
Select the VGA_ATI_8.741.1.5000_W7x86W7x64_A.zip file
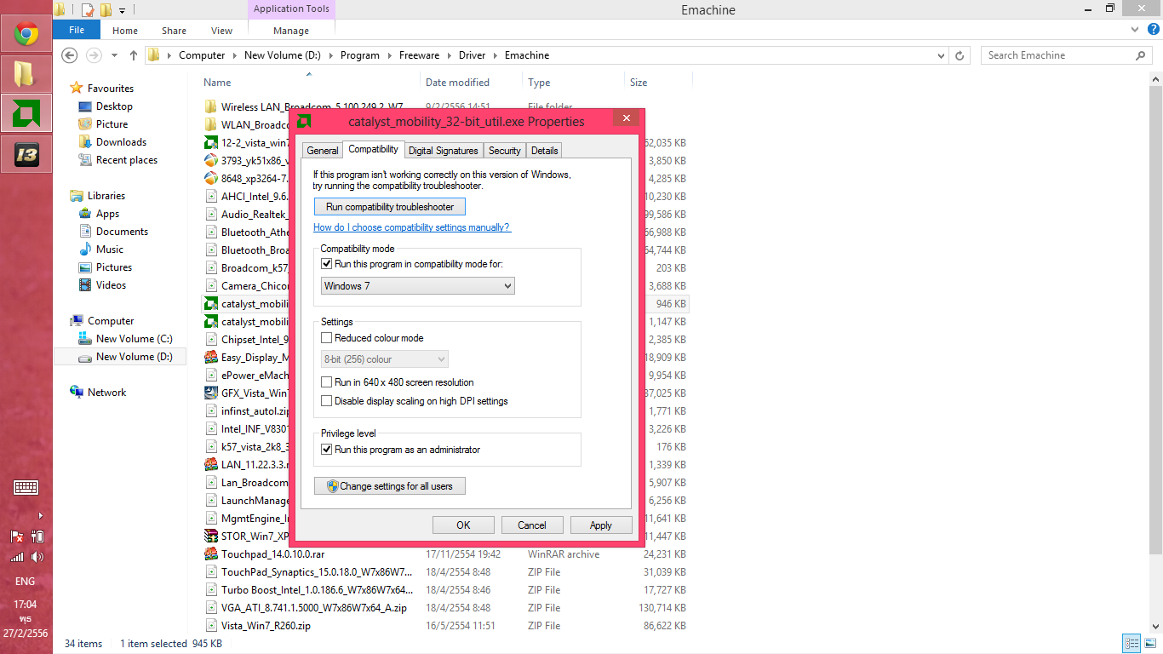[314, 608]
